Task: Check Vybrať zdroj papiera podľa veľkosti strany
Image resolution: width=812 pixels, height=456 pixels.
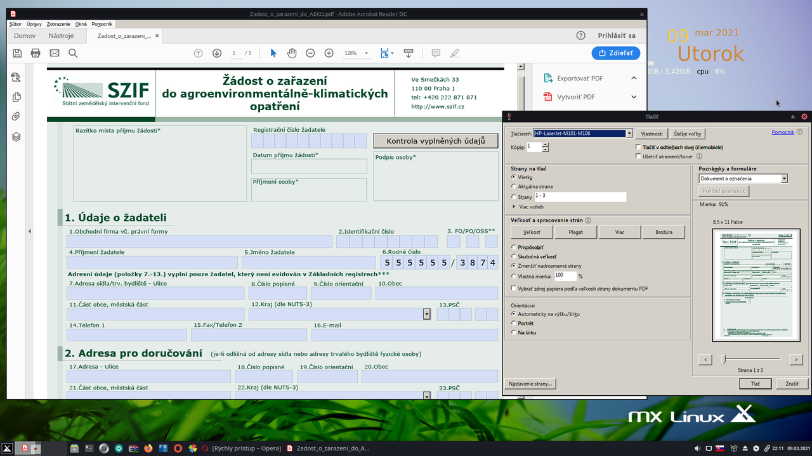Action: (514, 288)
